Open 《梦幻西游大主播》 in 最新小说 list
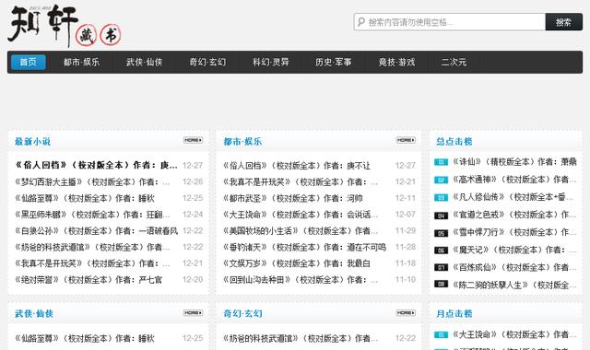Screen dimensions: 590x350 92,182
